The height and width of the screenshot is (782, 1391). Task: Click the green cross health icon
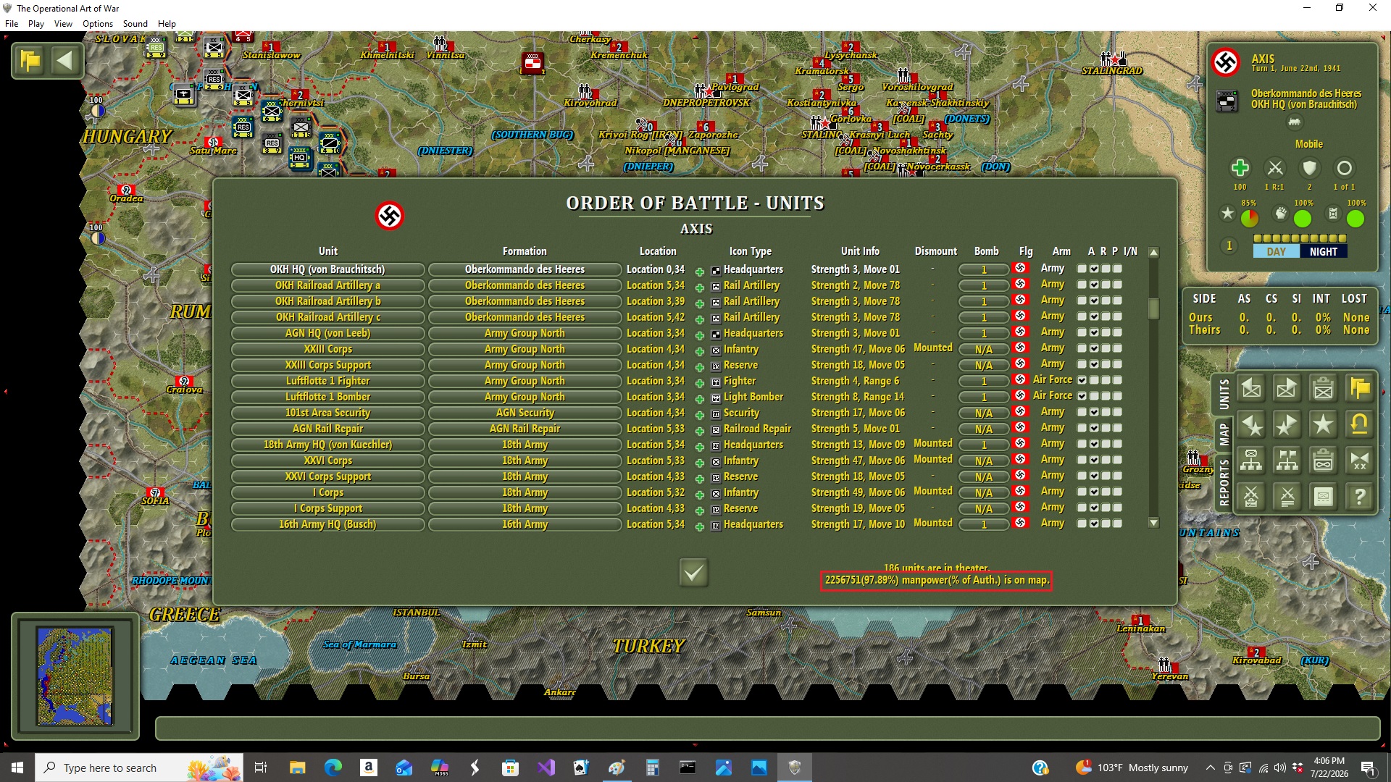pos(1240,168)
